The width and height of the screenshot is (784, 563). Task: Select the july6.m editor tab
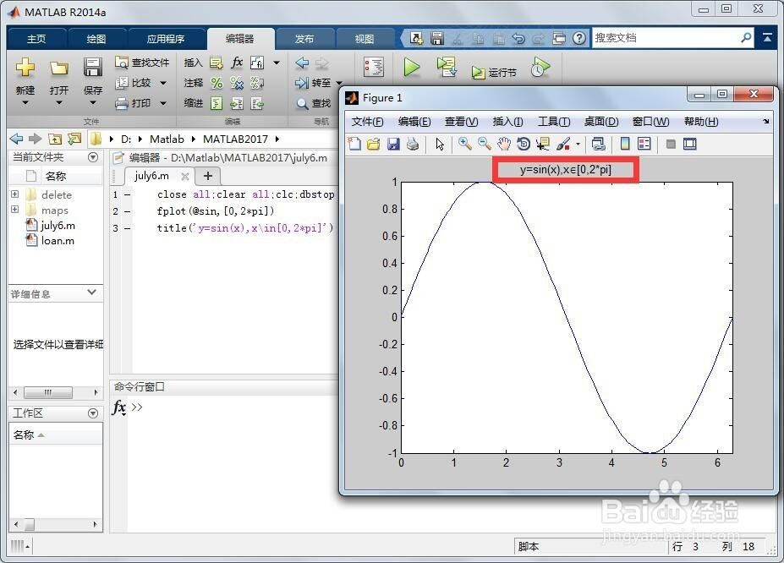[x=151, y=176]
